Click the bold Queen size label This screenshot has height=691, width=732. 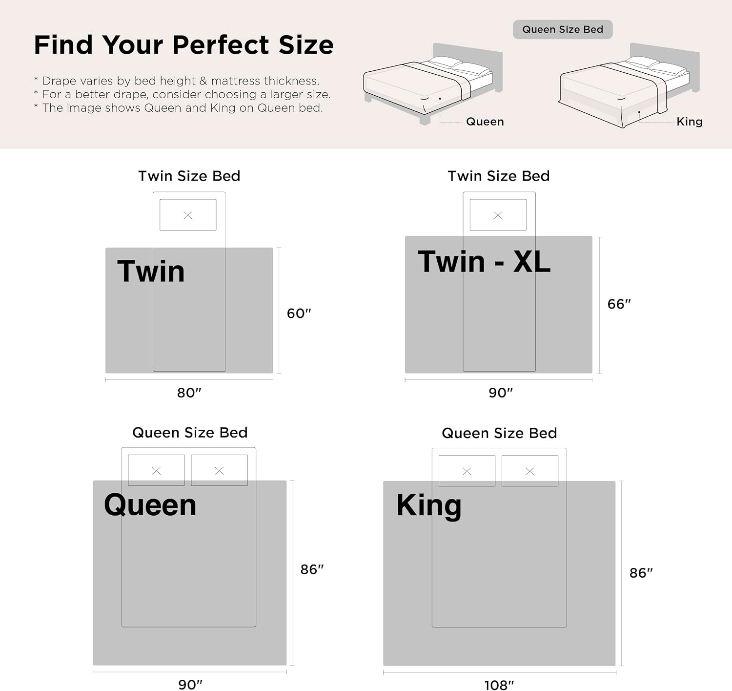click(150, 504)
